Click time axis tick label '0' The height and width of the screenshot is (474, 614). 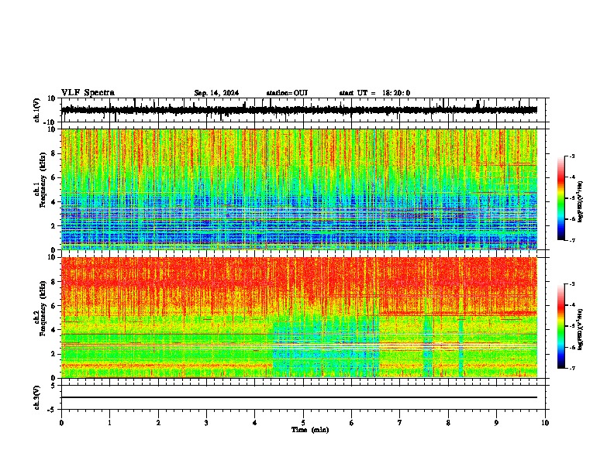[x=61, y=423]
